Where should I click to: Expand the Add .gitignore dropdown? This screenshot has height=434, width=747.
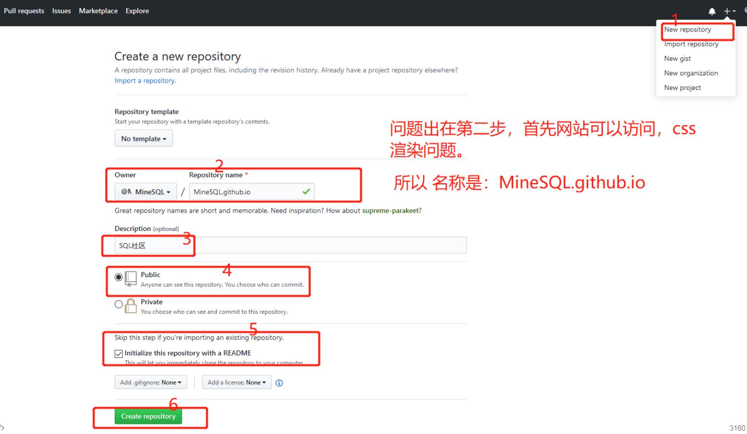point(150,383)
